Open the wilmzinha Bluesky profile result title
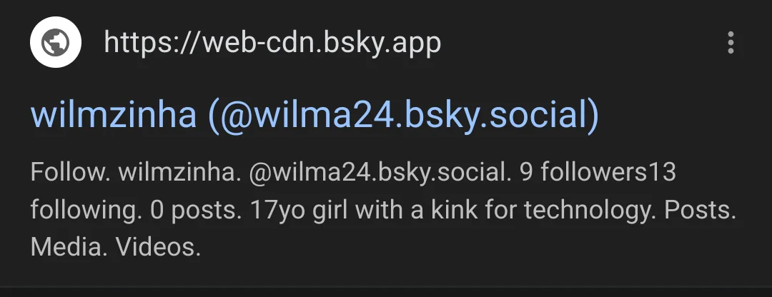Viewport: 772px width, 297px height. (x=315, y=116)
